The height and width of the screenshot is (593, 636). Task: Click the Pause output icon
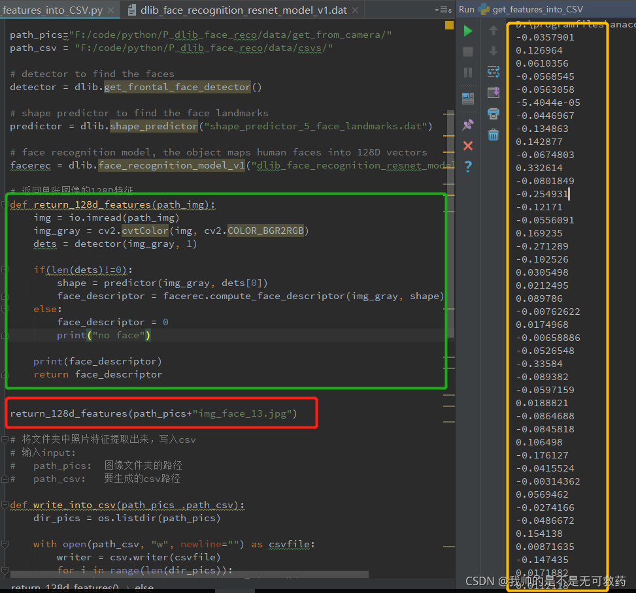click(467, 72)
